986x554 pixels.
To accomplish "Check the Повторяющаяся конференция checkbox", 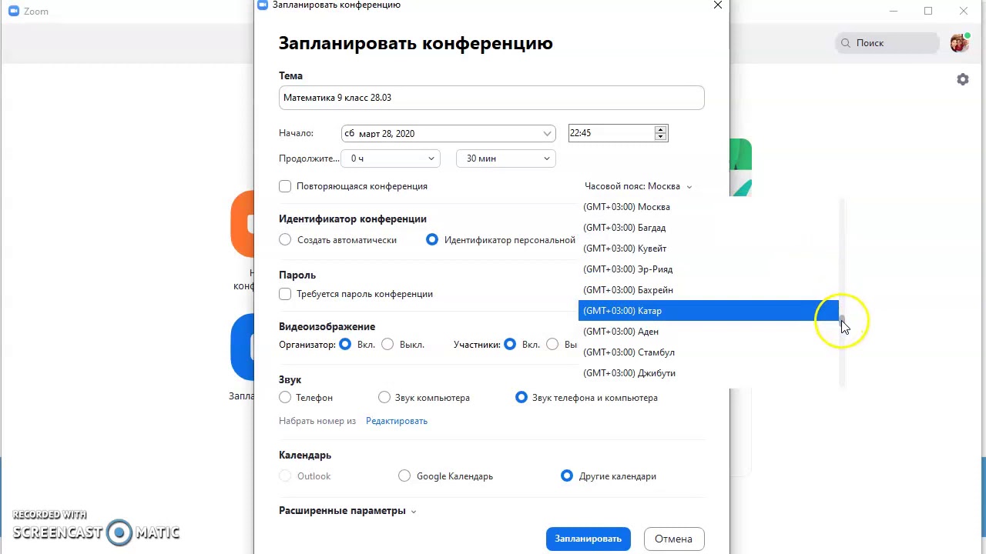I will click(285, 186).
